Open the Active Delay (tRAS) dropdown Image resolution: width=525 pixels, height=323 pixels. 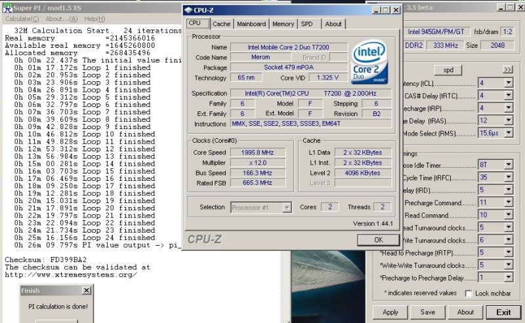tap(508, 121)
